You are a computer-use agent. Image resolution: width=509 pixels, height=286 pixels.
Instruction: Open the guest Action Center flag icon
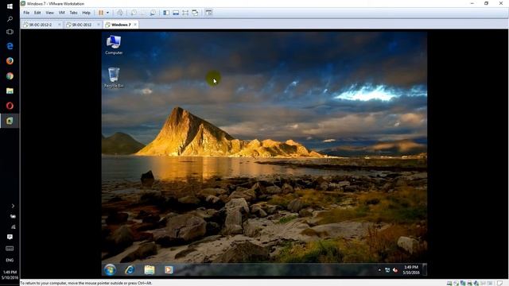click(x=395, y=270)
